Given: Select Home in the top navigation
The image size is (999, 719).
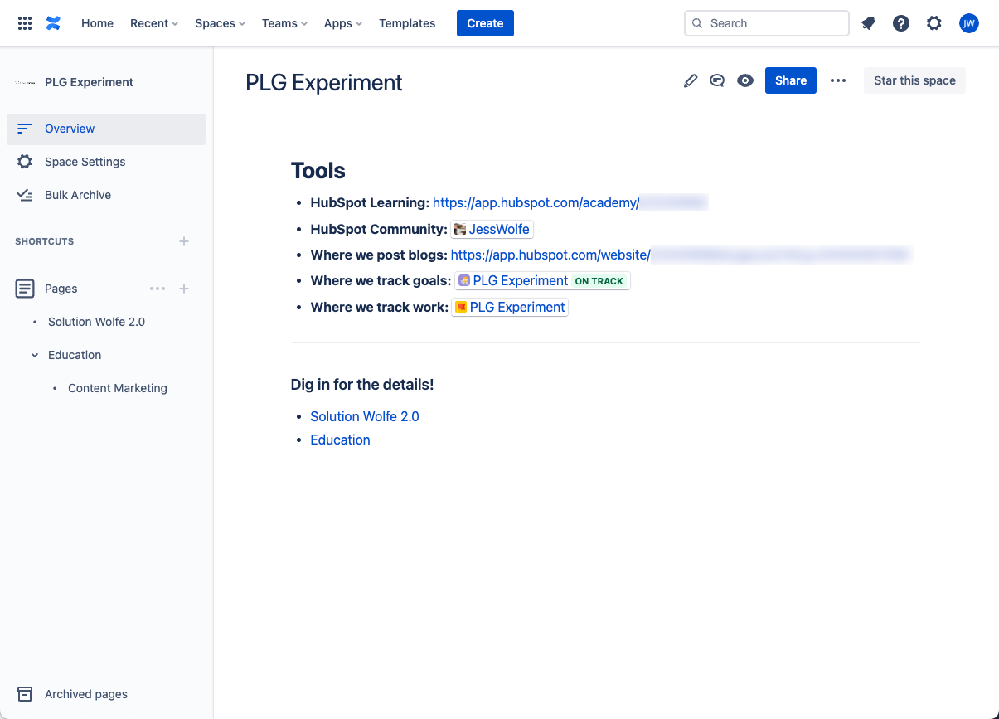Looking at the screenshot, I should click(x=97, y=23).
